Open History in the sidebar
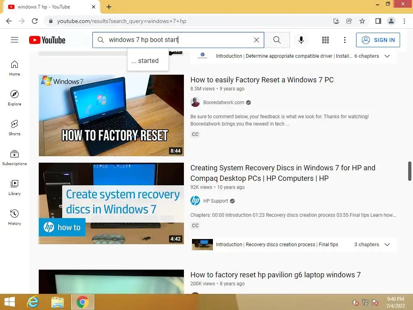Image resolution: width=413 pixels, height=310 pixels. 15,217
